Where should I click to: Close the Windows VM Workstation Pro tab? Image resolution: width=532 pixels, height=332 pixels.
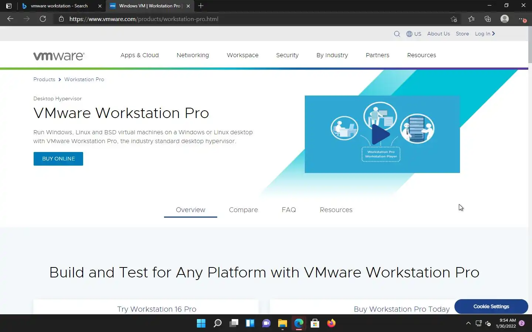[x=188, y=6]
